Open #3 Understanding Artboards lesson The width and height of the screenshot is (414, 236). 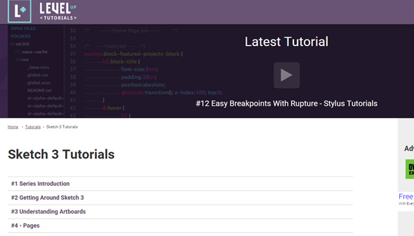click(x=48, y=212)
